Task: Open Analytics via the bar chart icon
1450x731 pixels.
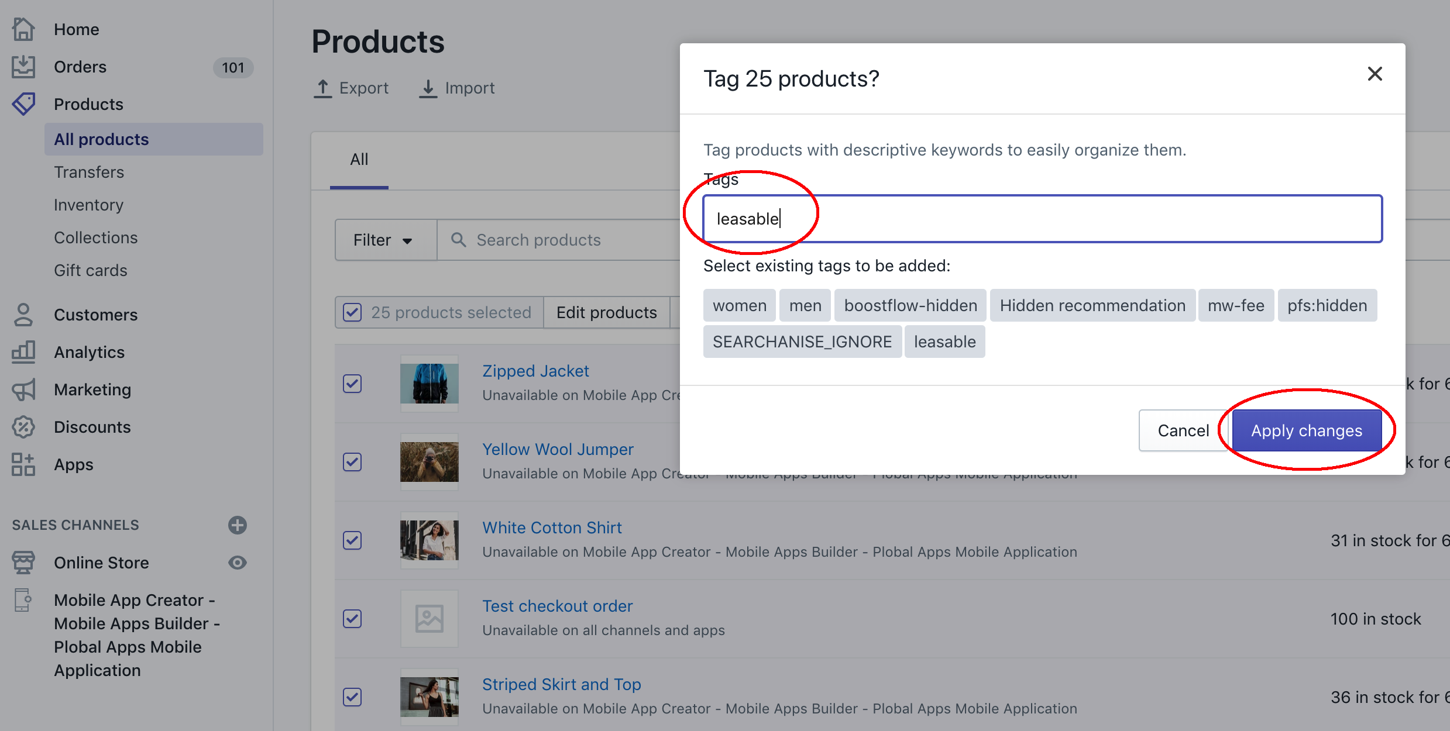Action: (x=23, y=352)
